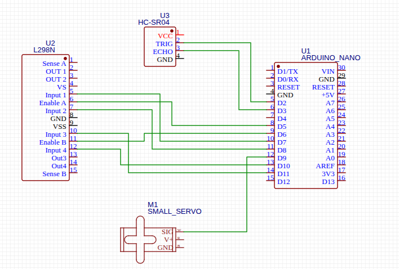Screen dimensions: 399x269
Task: Click the Input 1 pin label
Action: click(56, 95)
